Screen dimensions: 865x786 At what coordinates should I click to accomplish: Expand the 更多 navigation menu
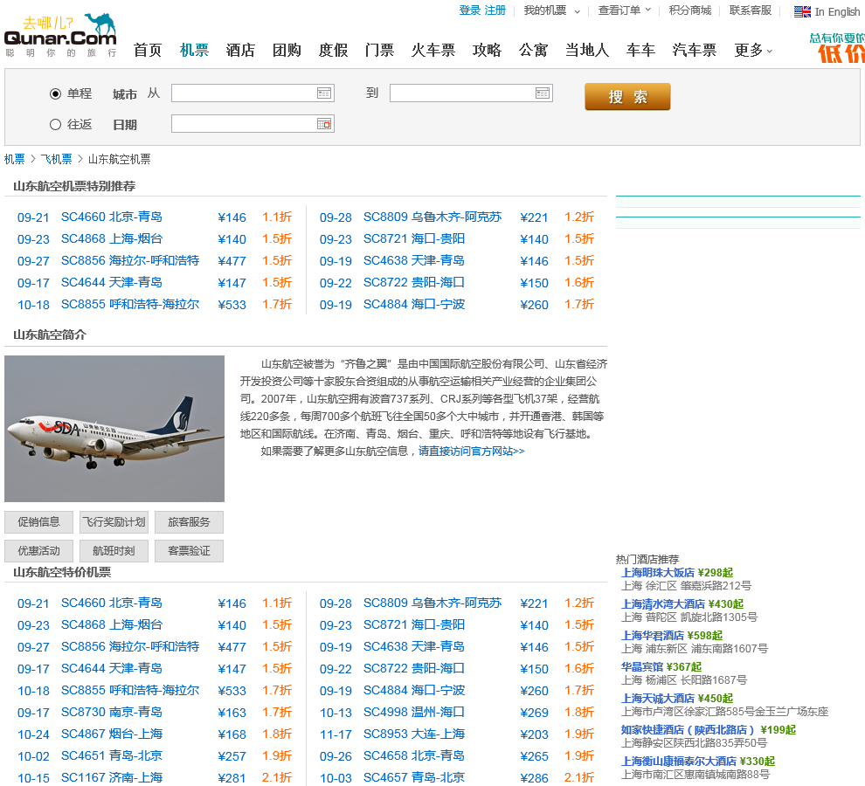click(x=753, y=50)
